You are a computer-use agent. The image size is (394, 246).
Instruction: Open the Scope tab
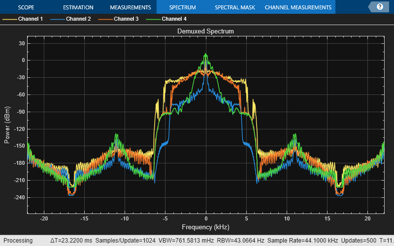click(x=26, y=7)
